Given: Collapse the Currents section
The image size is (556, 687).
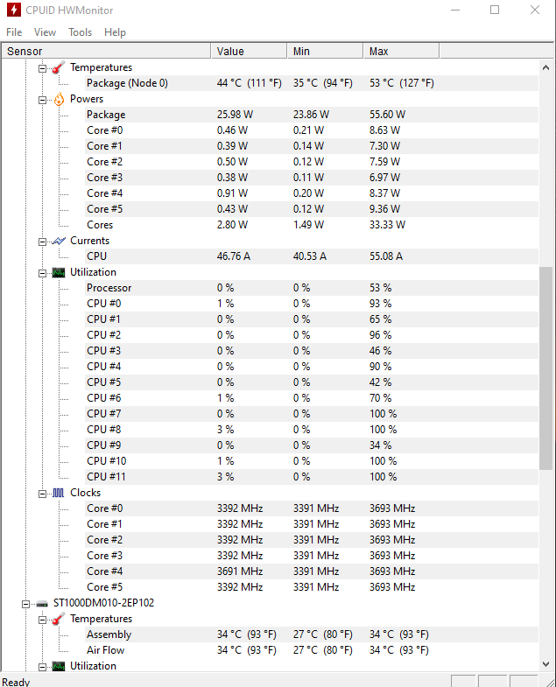Looking at the screenshot, I should click(x=43, y=242).
